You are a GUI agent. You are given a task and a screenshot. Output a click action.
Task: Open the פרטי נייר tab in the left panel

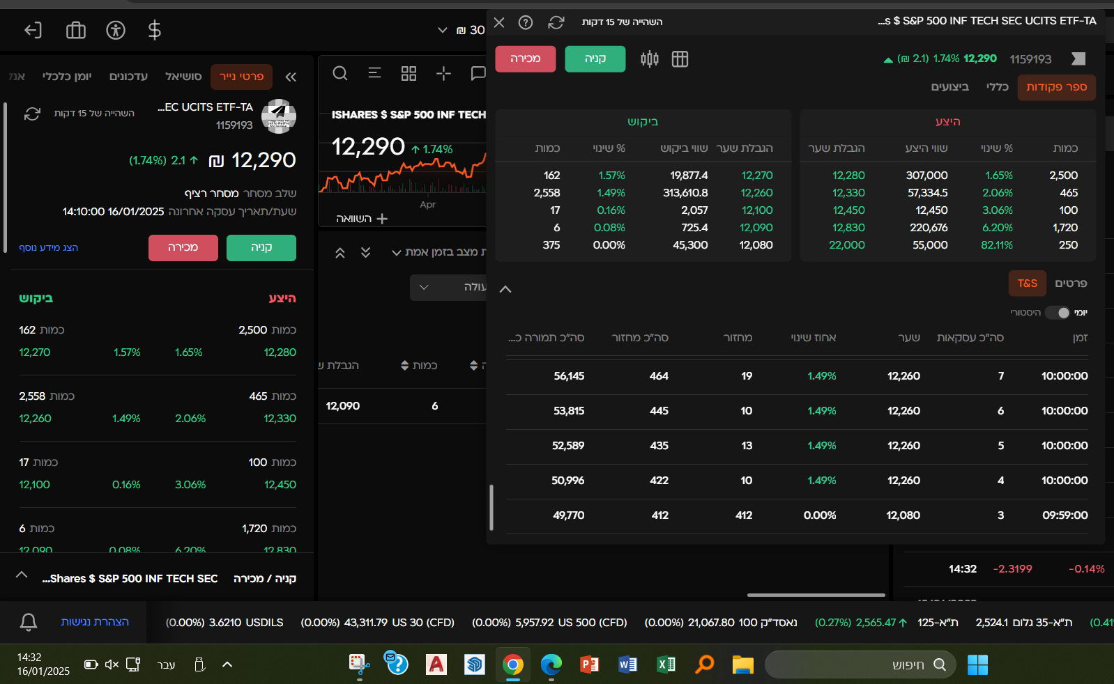[241, 77]
